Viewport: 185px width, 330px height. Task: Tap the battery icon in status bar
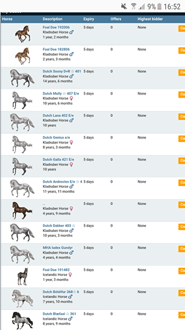pyautogui.click(x=160, y=7)
